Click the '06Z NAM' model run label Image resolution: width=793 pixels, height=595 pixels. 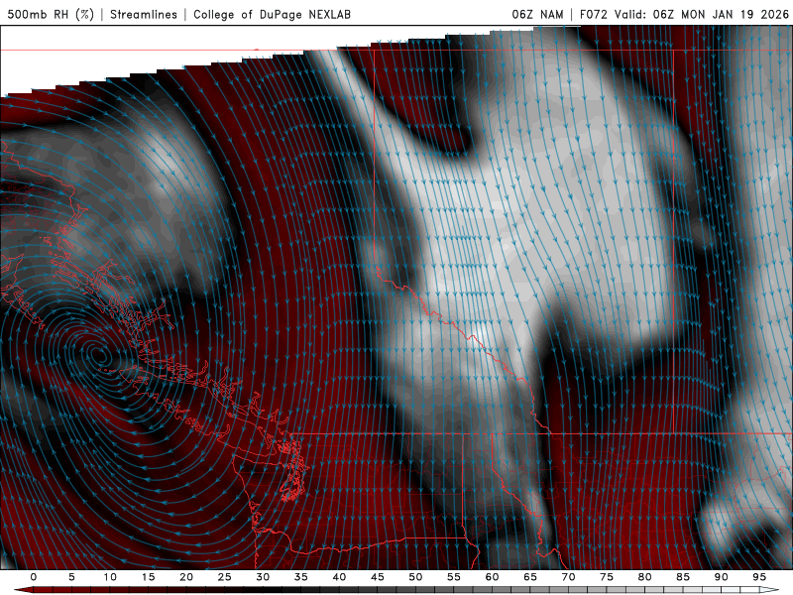pyautogui.click(x=537, y=14)
